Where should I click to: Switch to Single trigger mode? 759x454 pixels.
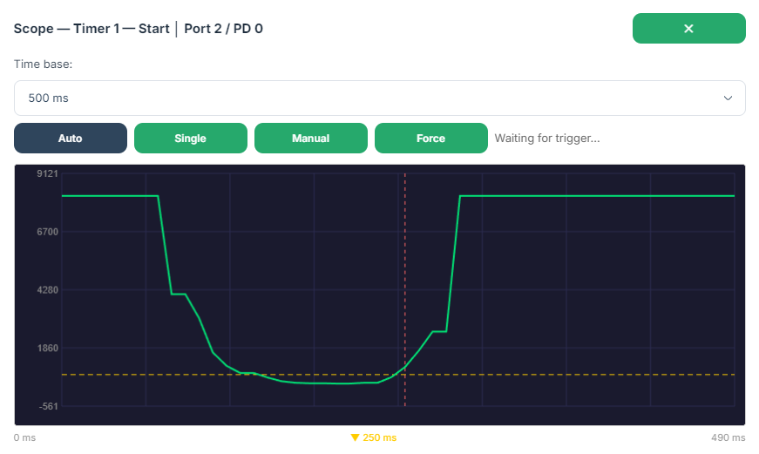[191, 138]
